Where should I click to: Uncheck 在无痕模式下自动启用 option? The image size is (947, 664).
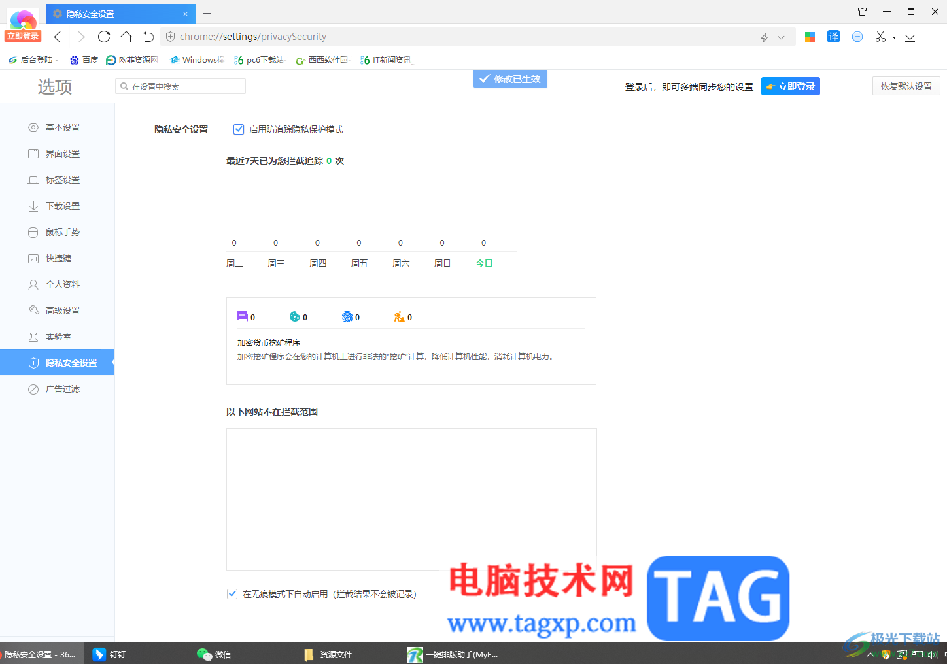(x=232, y=593)
